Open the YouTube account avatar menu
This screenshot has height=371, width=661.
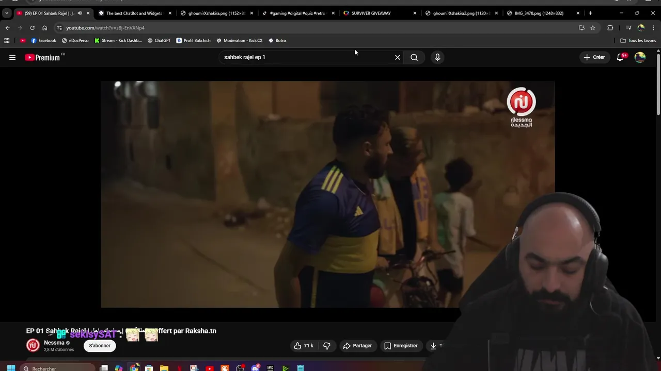[x=640, y=57]
